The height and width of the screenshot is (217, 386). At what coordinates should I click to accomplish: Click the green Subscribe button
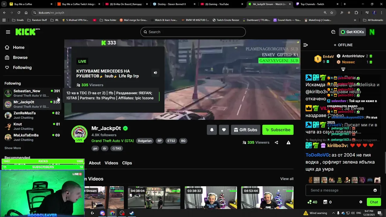tap(278, 130)
